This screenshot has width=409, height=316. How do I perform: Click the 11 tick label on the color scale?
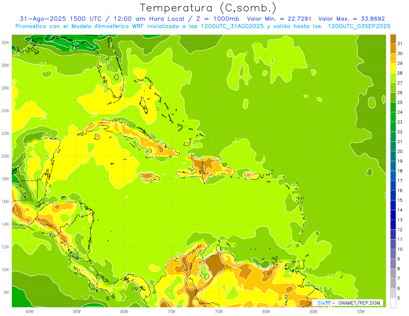point(400,239)
